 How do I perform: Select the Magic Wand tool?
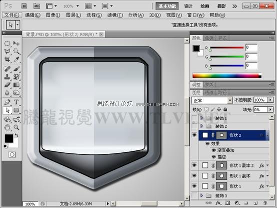pos(16,51)
